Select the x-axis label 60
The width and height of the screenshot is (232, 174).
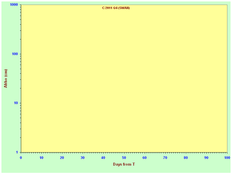point(144,158)
